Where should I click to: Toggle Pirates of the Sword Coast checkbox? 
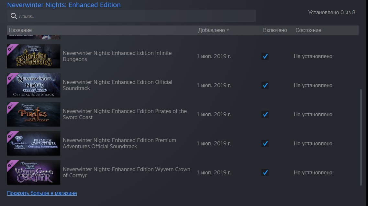click(x=265, y=114)
